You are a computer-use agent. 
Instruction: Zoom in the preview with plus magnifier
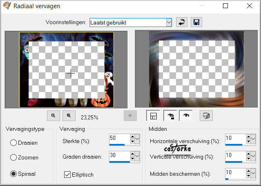(x=69, y=116)
